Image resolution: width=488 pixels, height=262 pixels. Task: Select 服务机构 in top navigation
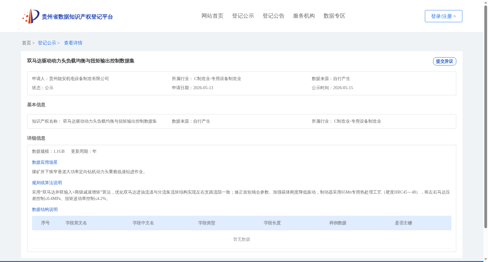pyautogui.click(x=304, y=16)
